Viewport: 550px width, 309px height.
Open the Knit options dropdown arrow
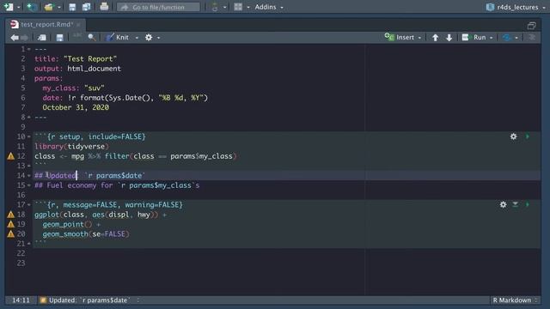point(137,38)
